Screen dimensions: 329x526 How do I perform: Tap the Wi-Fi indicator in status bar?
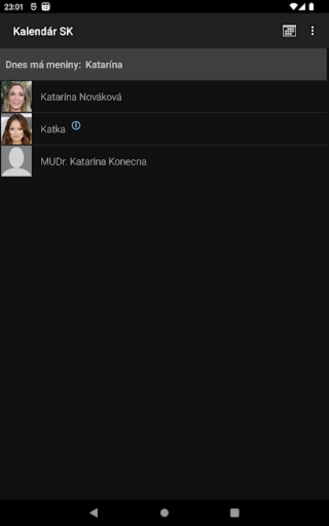(293, 7)
